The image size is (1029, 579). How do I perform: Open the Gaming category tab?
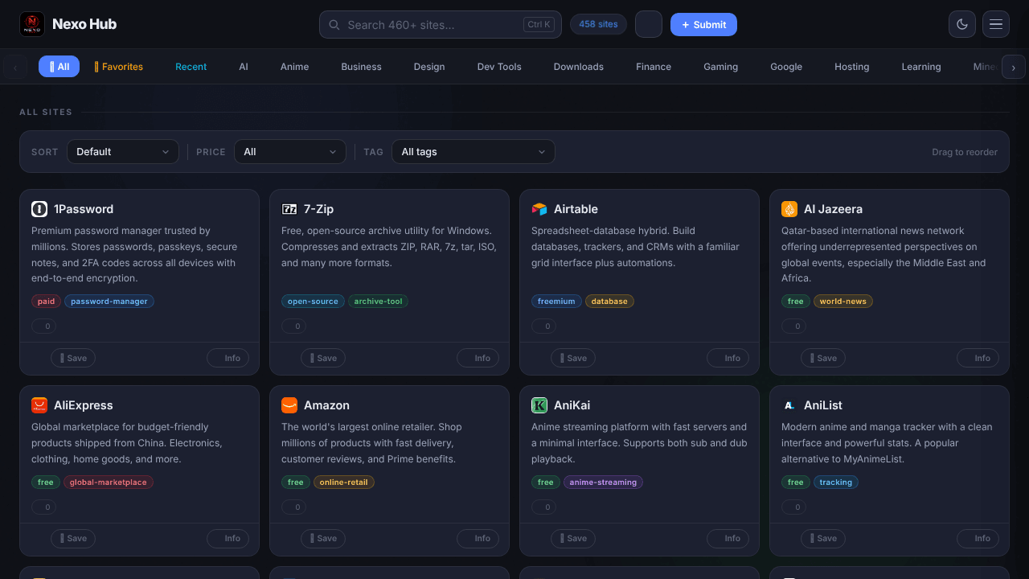pyautogui.click(x=721, y=67)
